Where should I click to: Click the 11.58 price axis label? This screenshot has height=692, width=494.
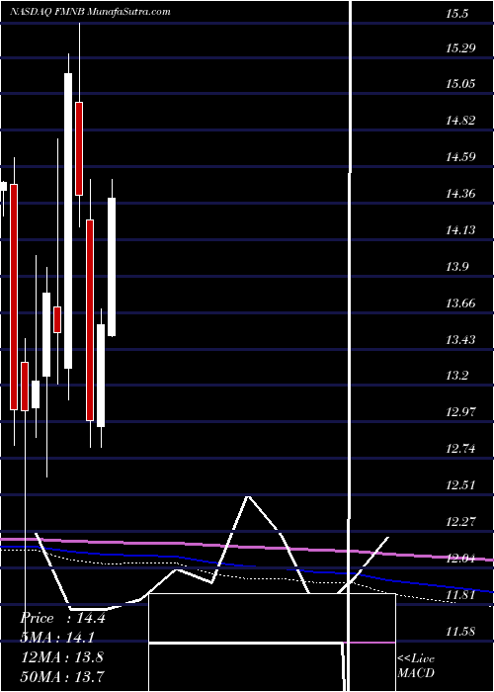460,632
